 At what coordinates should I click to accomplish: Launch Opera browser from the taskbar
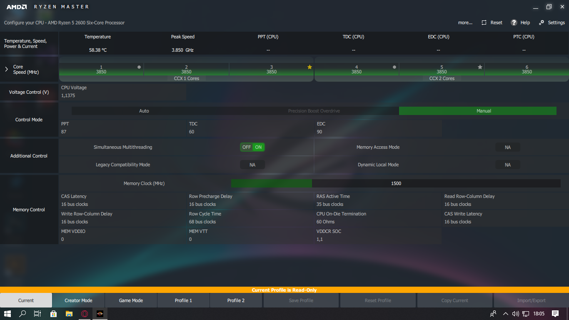(84, 314)
